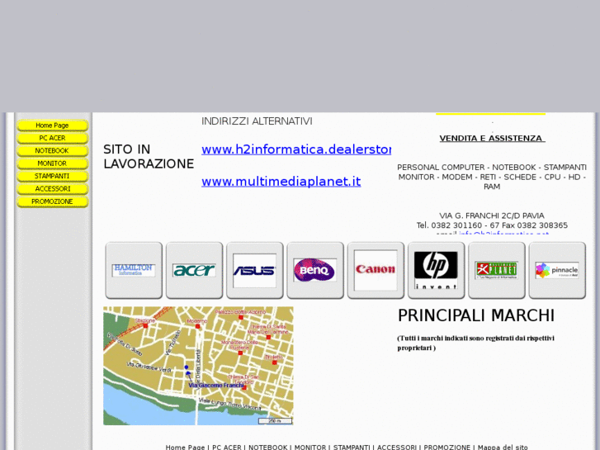
Task: Click the Hamilton Informatica logo tile
Action: coord(134,270)
